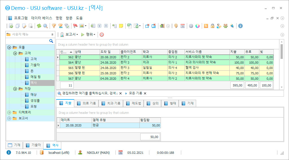289x160 pixels.
Task: Switch to the 상의 tab
Action: (x=152, y=103)
